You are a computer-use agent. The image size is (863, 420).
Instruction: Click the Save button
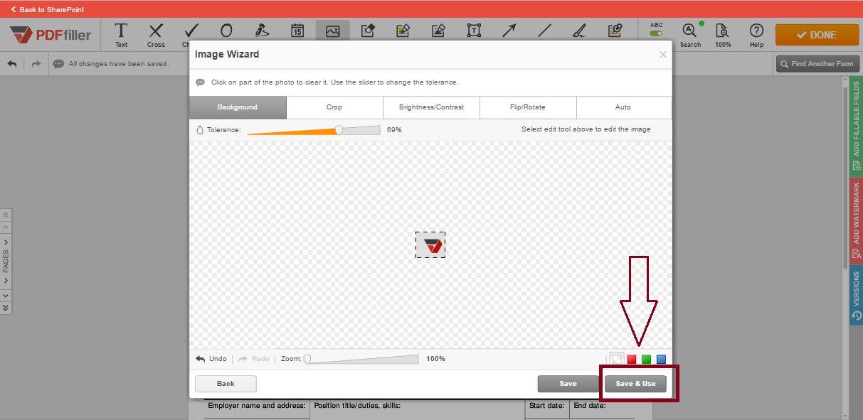pyautogui.click(x=568, y=384)
